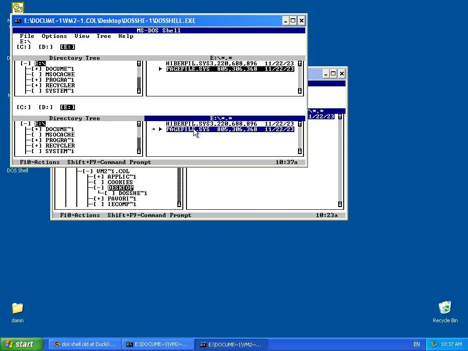Expand FAVORI~1 in background window tree
This screenshot has height=351, width=468.
tap(99, 199)
